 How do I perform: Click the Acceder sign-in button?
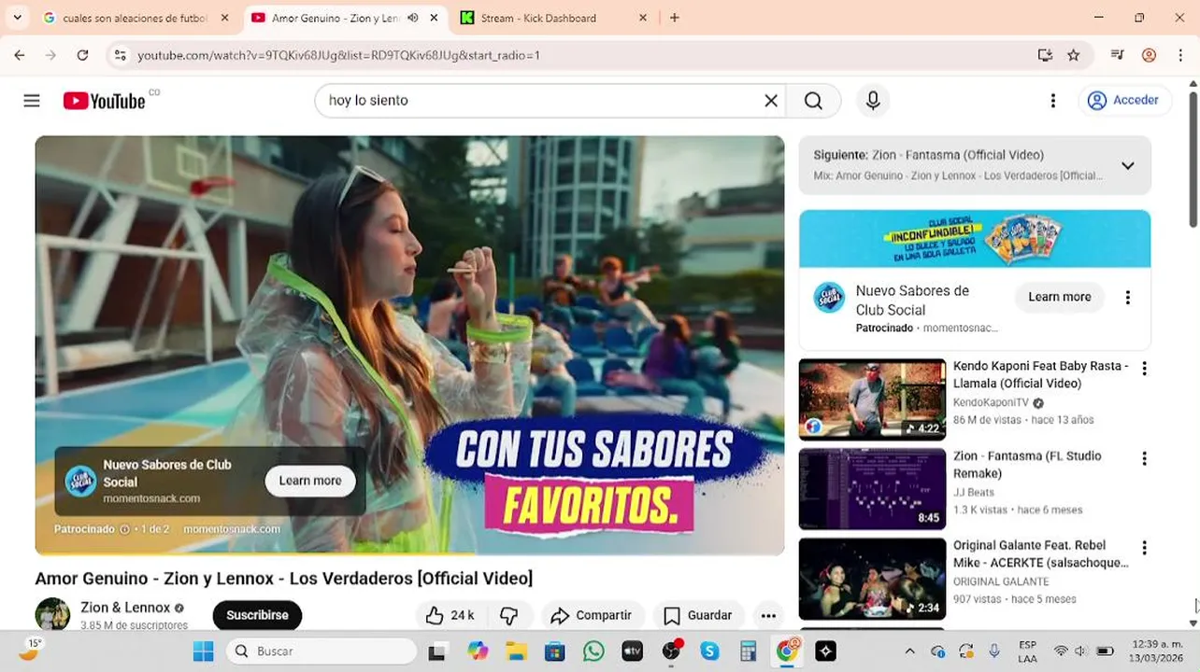(1124, 101)
